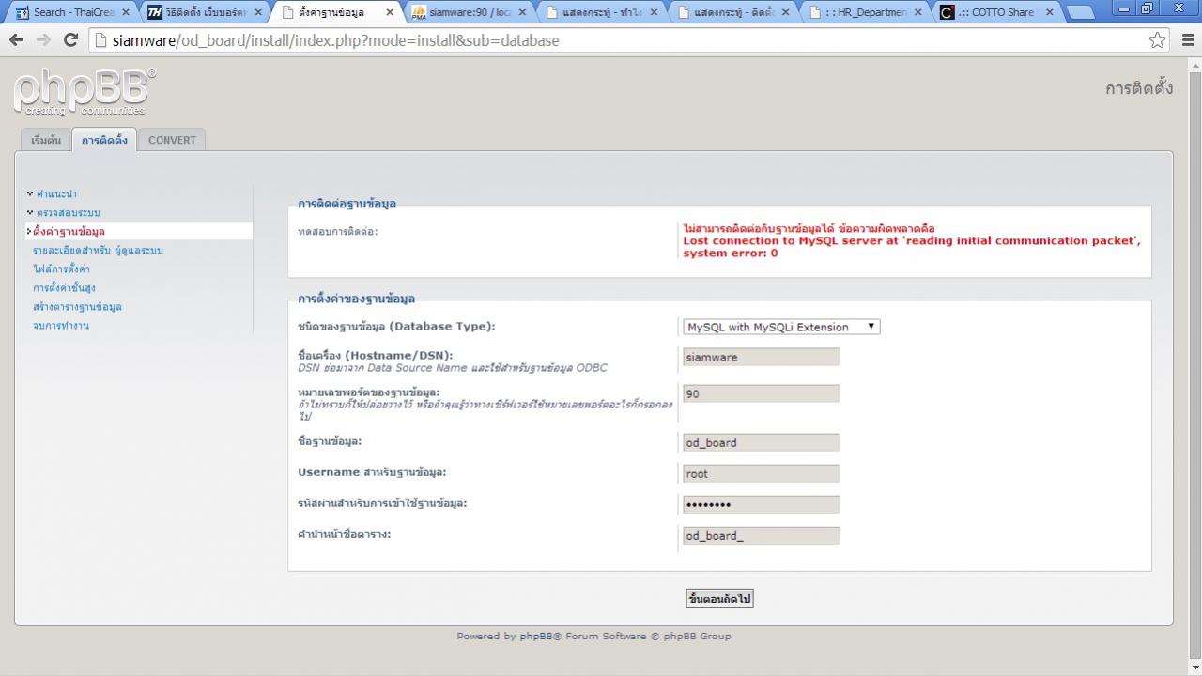The height and width of the screenshot is (676, 1202).
Task: Click table prefix field od_board_
Action: pos(761,535)
